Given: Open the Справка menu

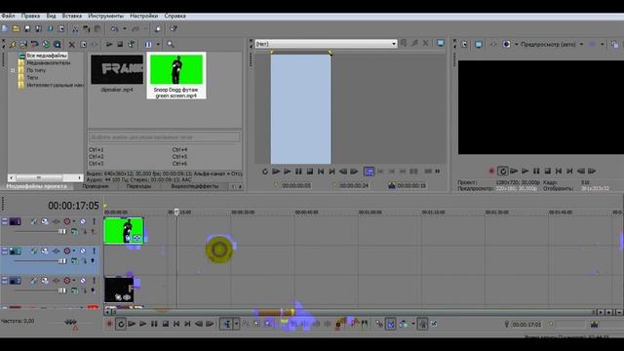Looking at the screenshot, I should 175,16.
